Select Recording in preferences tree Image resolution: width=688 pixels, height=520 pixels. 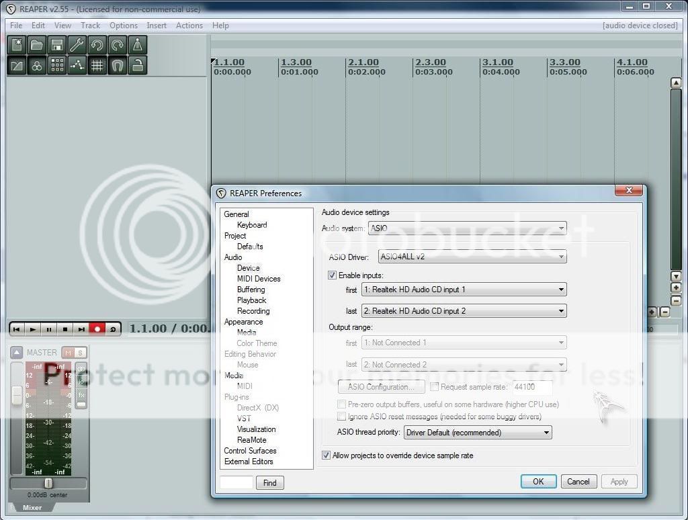coord(253,310)
